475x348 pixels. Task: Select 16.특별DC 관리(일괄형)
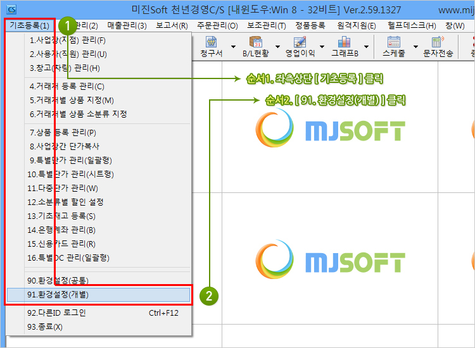pos(99,258)
